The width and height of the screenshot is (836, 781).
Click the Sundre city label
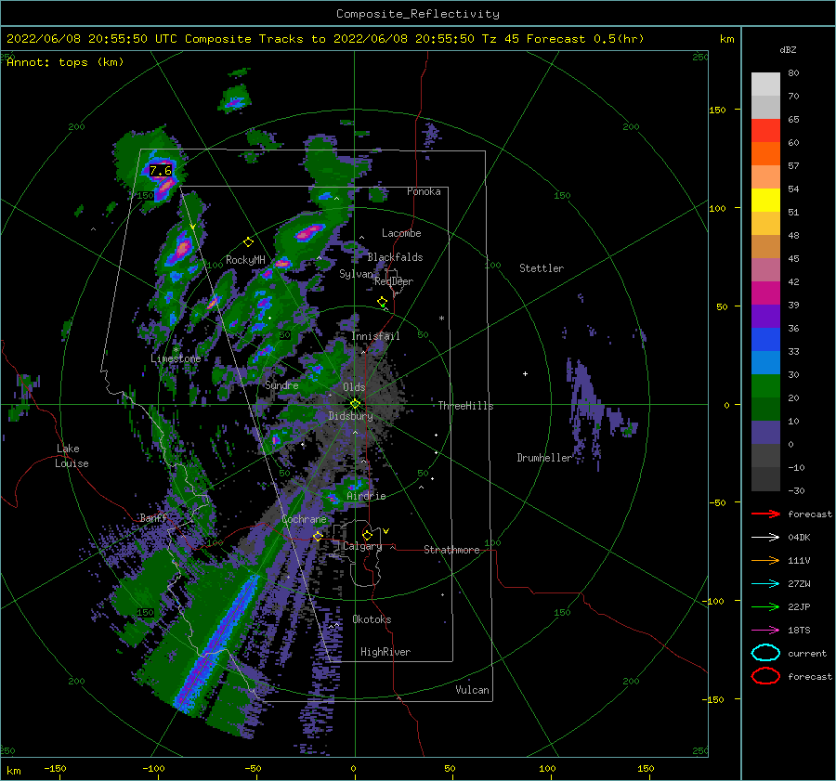(x=281, y=384)
